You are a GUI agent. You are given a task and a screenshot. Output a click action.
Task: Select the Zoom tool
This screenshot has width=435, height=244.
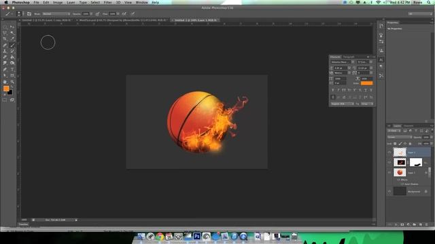(x=12, y=82)
